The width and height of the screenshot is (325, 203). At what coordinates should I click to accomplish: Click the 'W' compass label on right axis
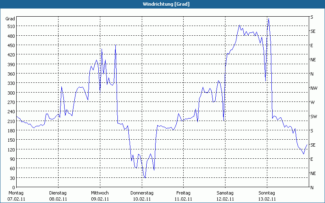coord(312,102)
